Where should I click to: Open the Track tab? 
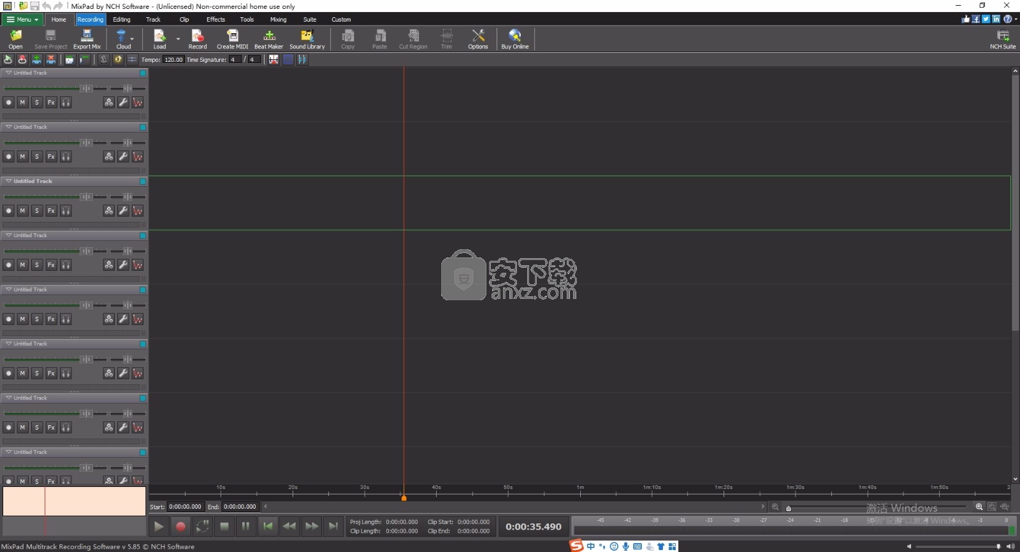click(x=153, y=19)
